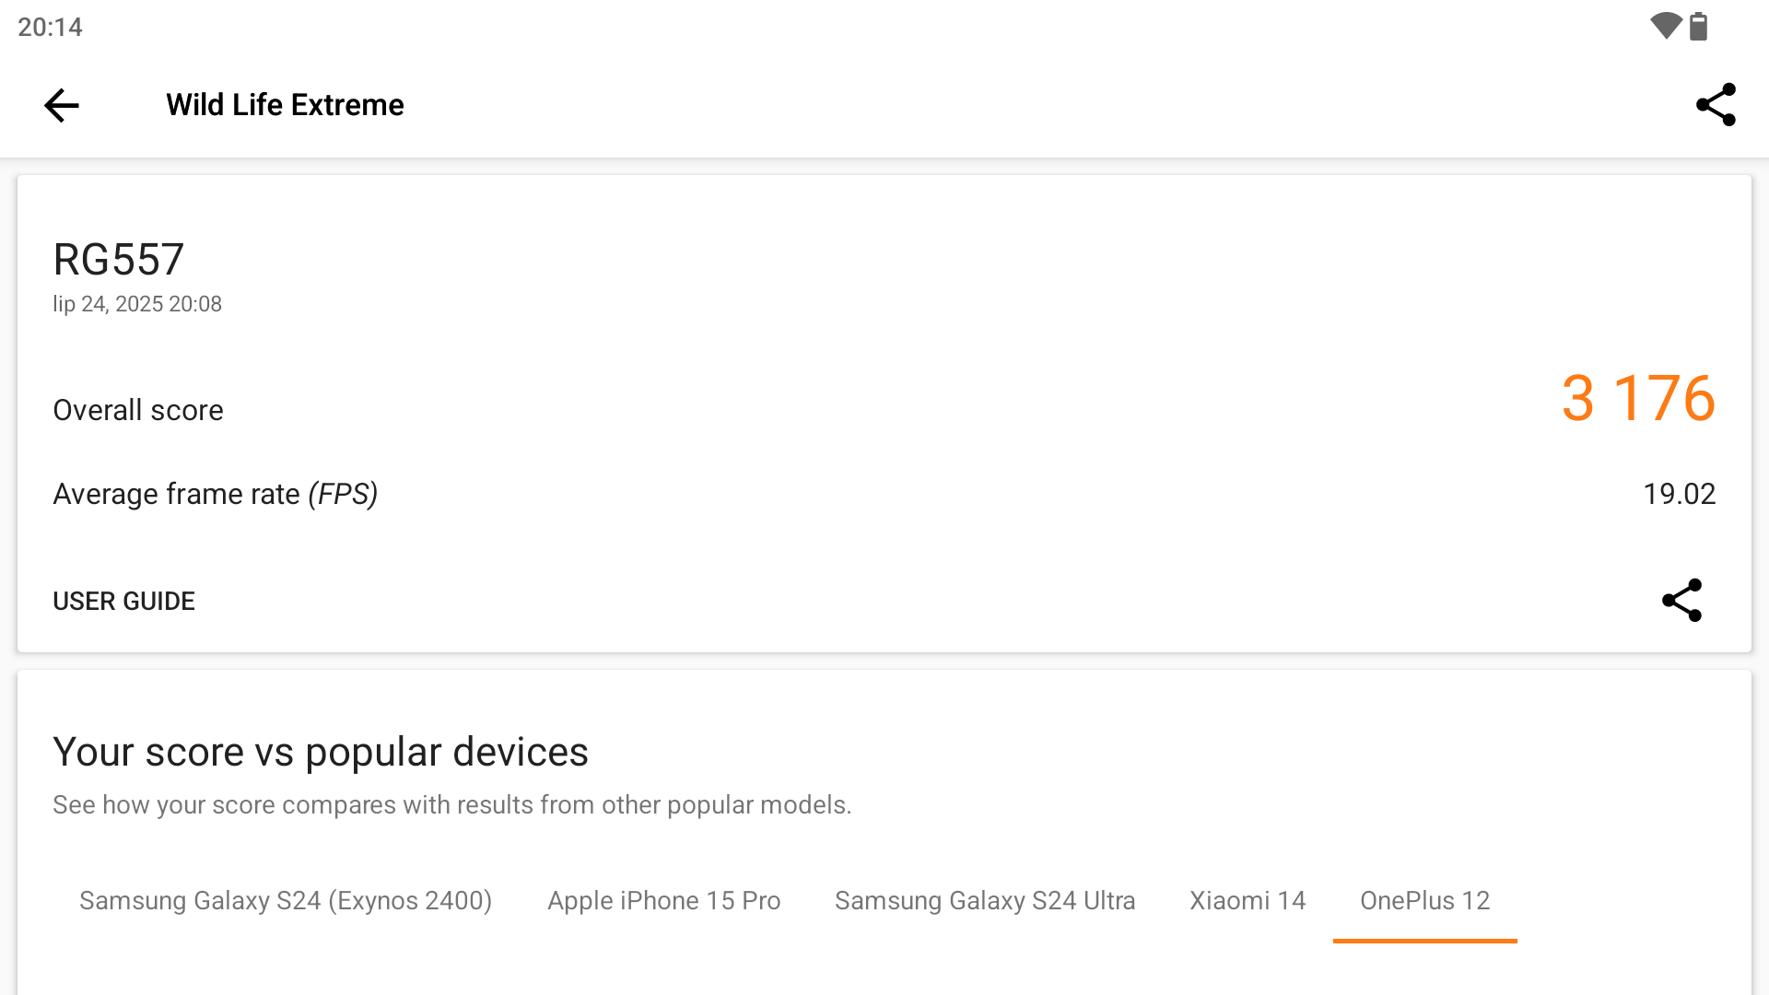1769x995 pixels.
Task: Switch to Apple iPhone 15 Pro tab
Action: pyautogui.click(x=663, y=901)
